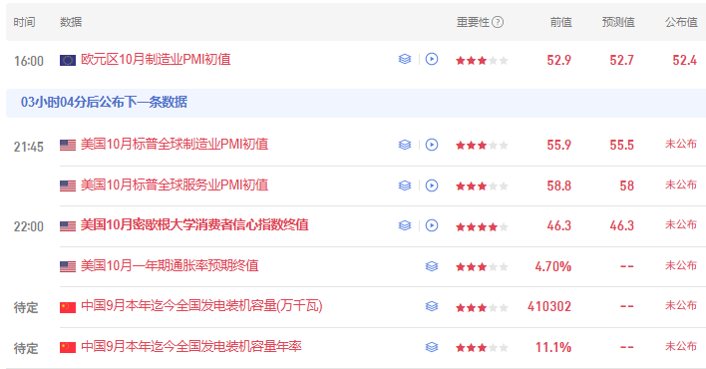Click the 时间 column header
This screenshot has height=369, width=706.
click(x=24, y=22)
